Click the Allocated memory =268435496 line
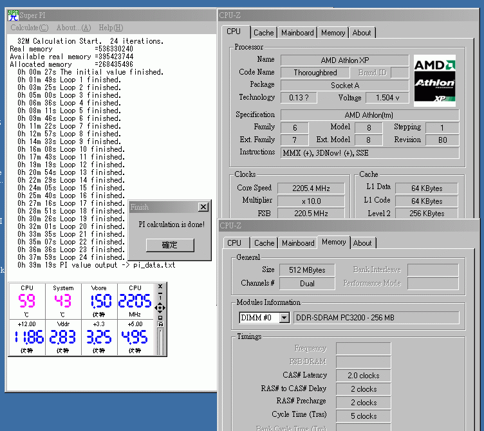The width and height of the screenshot is (484, 431). coord(71,64)
